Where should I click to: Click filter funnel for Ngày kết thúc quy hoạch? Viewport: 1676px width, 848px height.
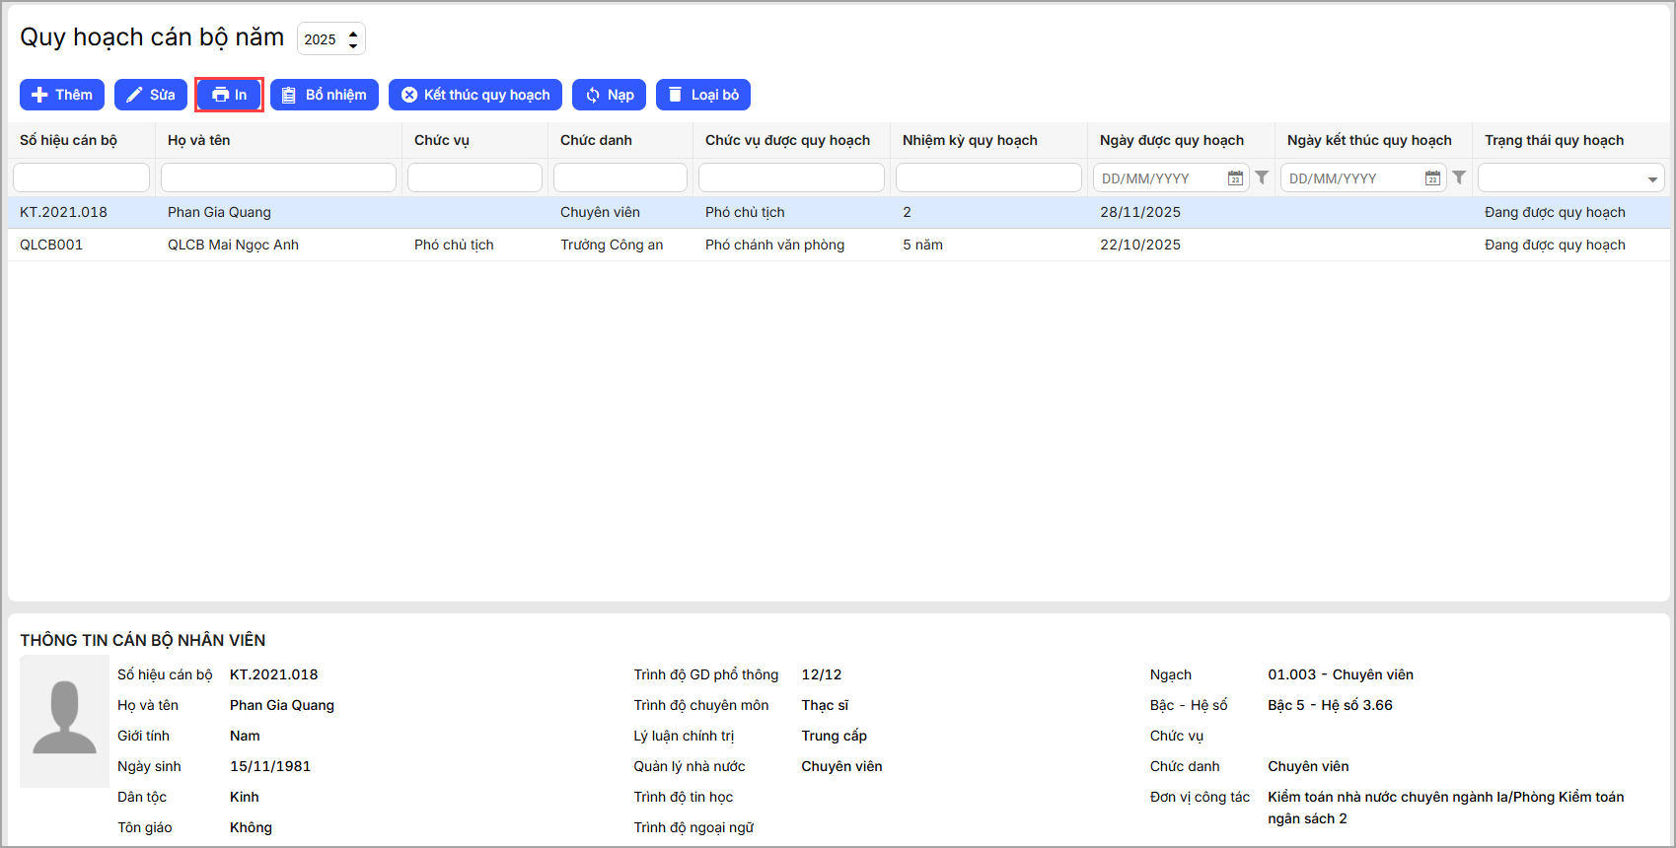(1459, 177)
